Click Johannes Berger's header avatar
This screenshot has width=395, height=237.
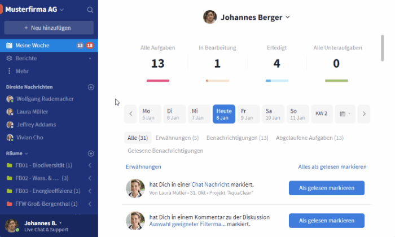point(210,17)
